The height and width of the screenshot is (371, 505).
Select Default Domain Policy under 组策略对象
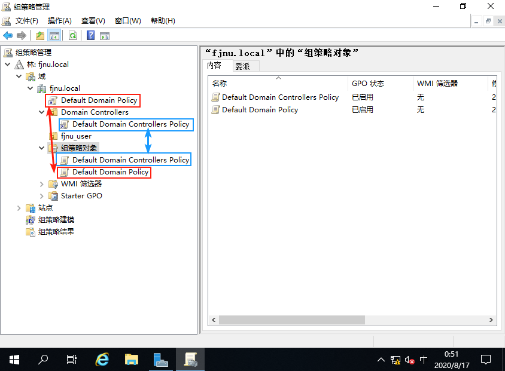tap(110, 172)
